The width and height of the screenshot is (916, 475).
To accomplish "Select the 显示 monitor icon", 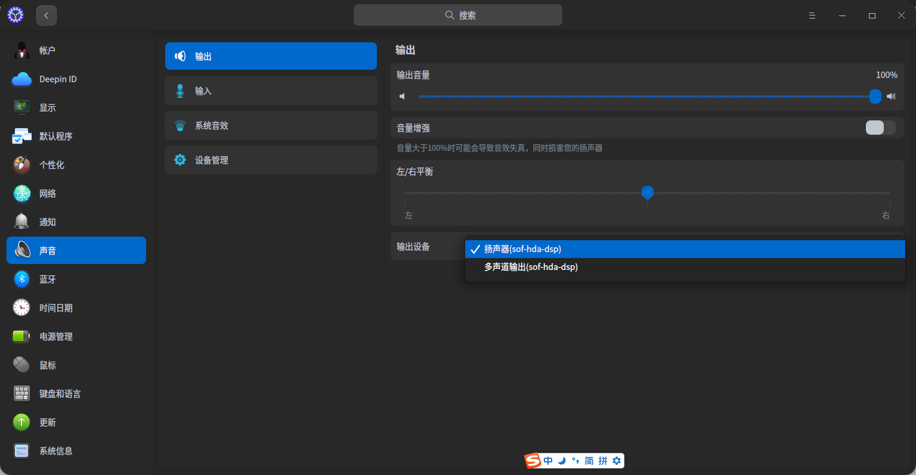I will (22, 108).
